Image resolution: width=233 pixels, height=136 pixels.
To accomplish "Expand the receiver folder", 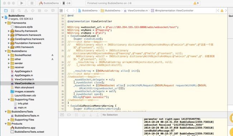I will pos(9,67).
